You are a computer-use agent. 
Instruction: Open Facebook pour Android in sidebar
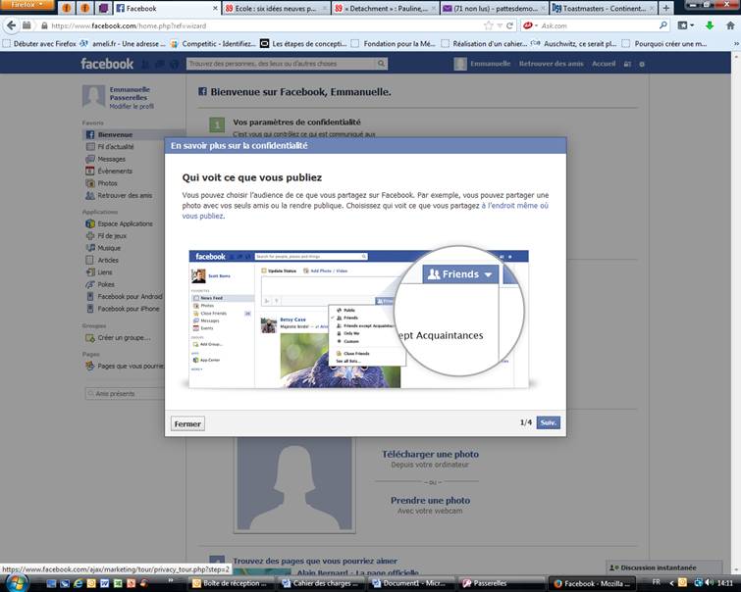[130, 296]
